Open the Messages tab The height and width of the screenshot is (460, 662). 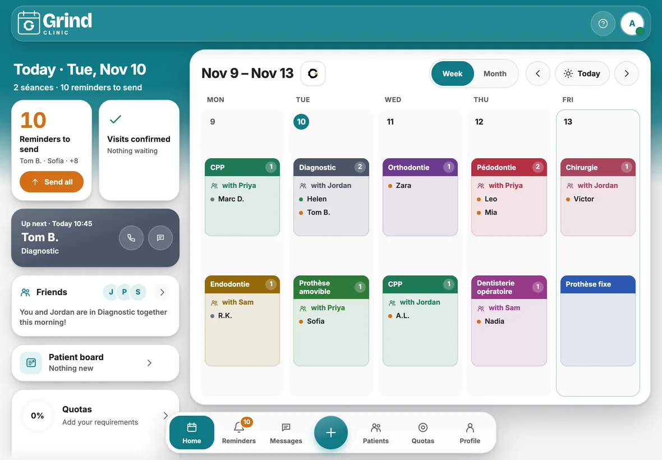(286, 433)
